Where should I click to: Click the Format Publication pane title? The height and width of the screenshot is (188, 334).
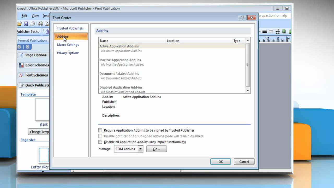click(x=32, y=40)
